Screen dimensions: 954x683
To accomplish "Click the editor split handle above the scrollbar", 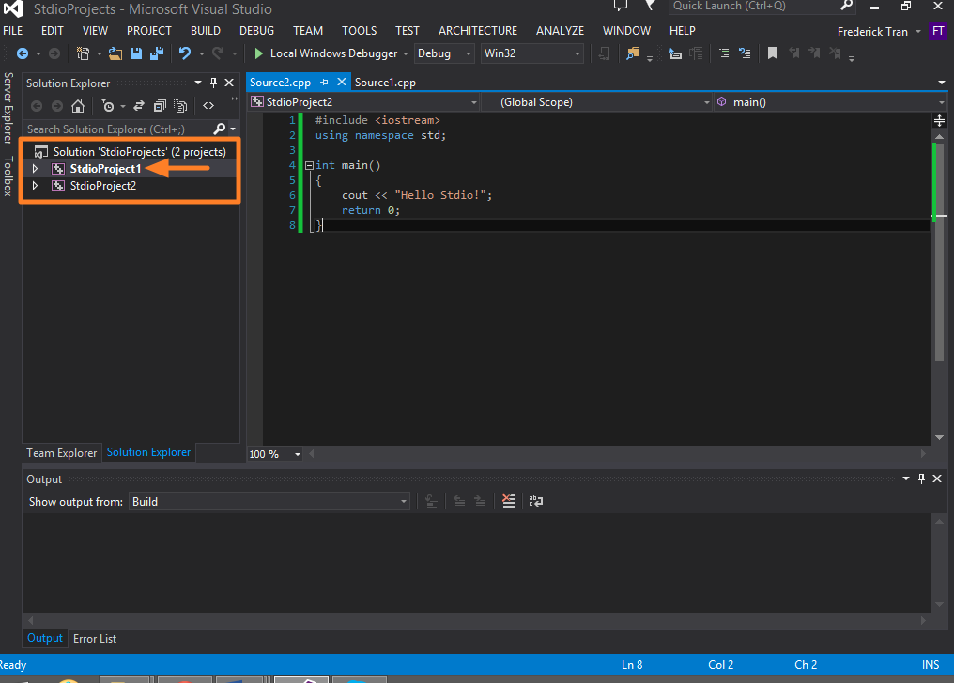I will [939, 120].
